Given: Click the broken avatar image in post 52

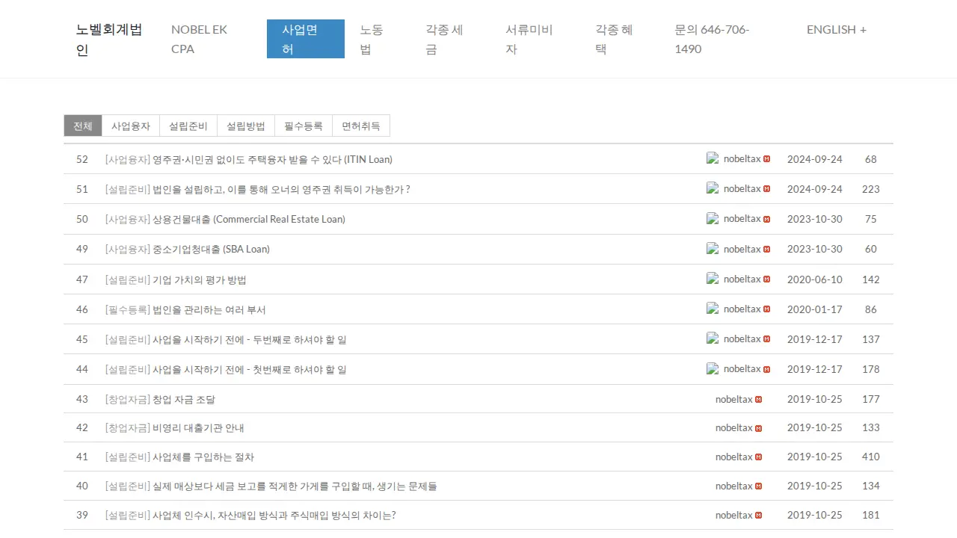Looking at the screenshot, I should coord(713,158).
